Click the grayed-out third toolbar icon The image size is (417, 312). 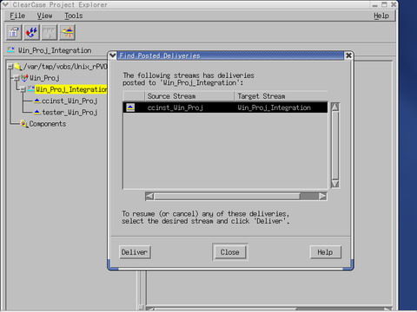tap(50, 32)
